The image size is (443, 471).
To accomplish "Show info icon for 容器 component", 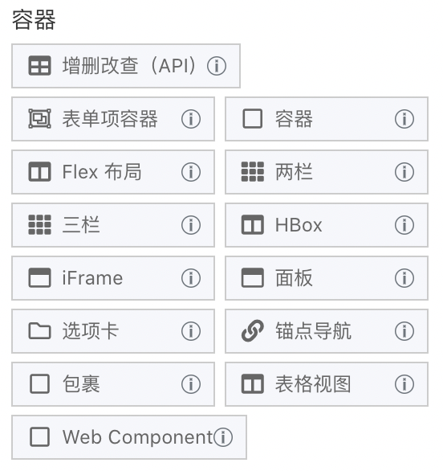I will 404,119.
